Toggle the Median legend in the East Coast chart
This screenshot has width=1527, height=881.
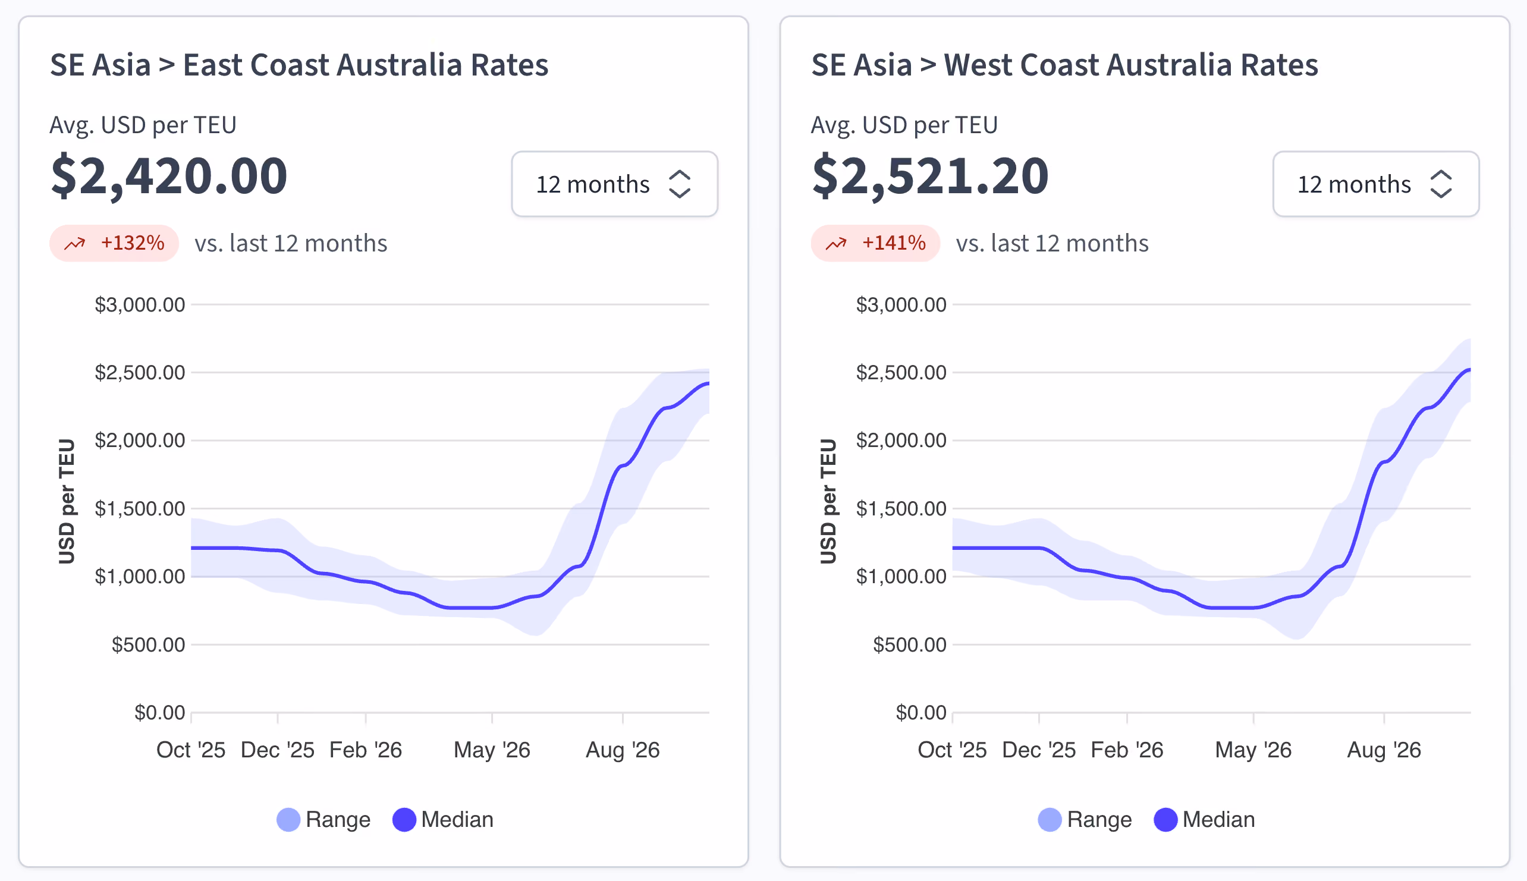(x=443, y=819)
